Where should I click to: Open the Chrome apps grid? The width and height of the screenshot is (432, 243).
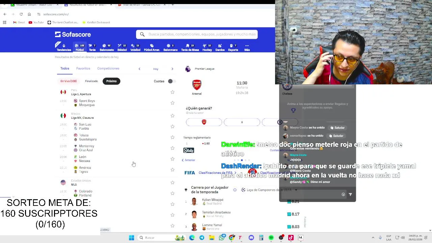[4, 22]
